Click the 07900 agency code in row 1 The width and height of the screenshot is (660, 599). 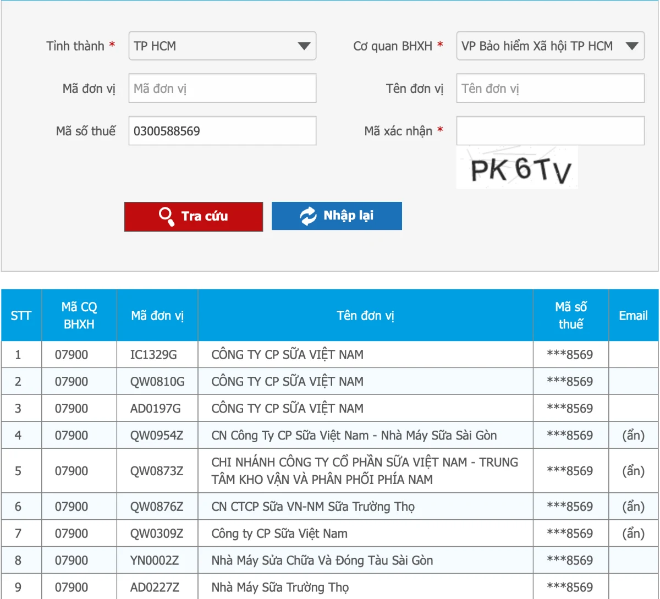71,355
